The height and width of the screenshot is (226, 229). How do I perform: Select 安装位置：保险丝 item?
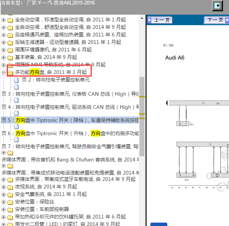[x=35, y=202]
